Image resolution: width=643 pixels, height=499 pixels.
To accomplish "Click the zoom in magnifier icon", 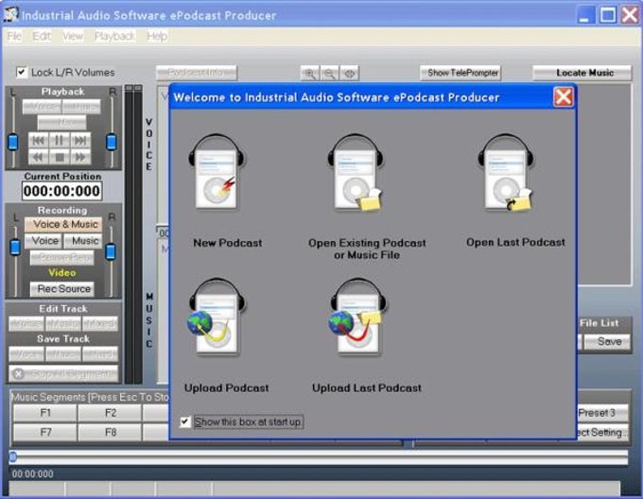I will 310,74.
